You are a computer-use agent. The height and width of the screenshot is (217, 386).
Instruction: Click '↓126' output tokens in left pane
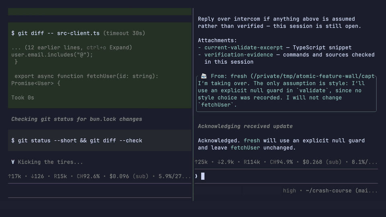pyautogui.click(x=37, y=176)
